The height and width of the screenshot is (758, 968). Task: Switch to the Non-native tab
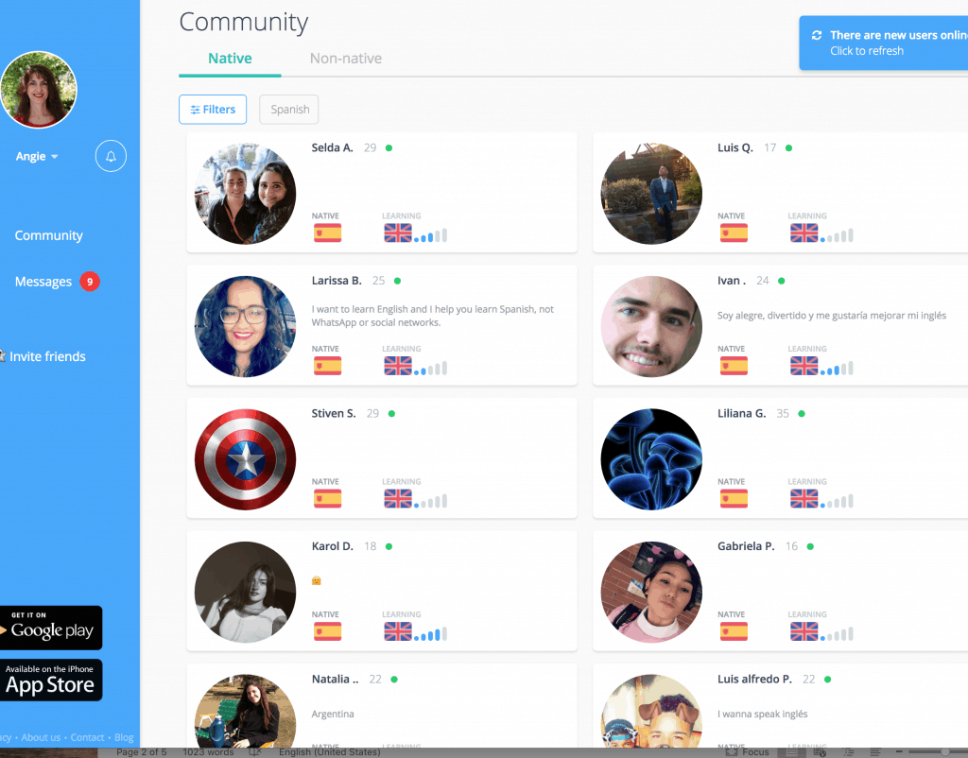(346, 59)
